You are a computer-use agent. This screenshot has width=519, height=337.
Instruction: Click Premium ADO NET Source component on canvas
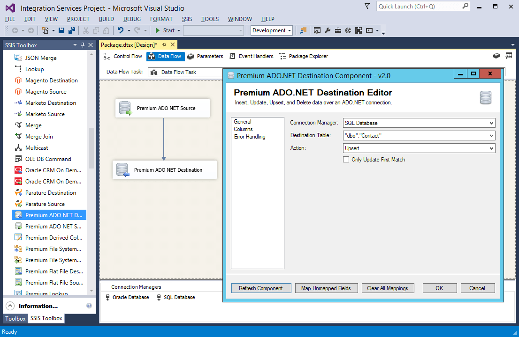[162, 108]
